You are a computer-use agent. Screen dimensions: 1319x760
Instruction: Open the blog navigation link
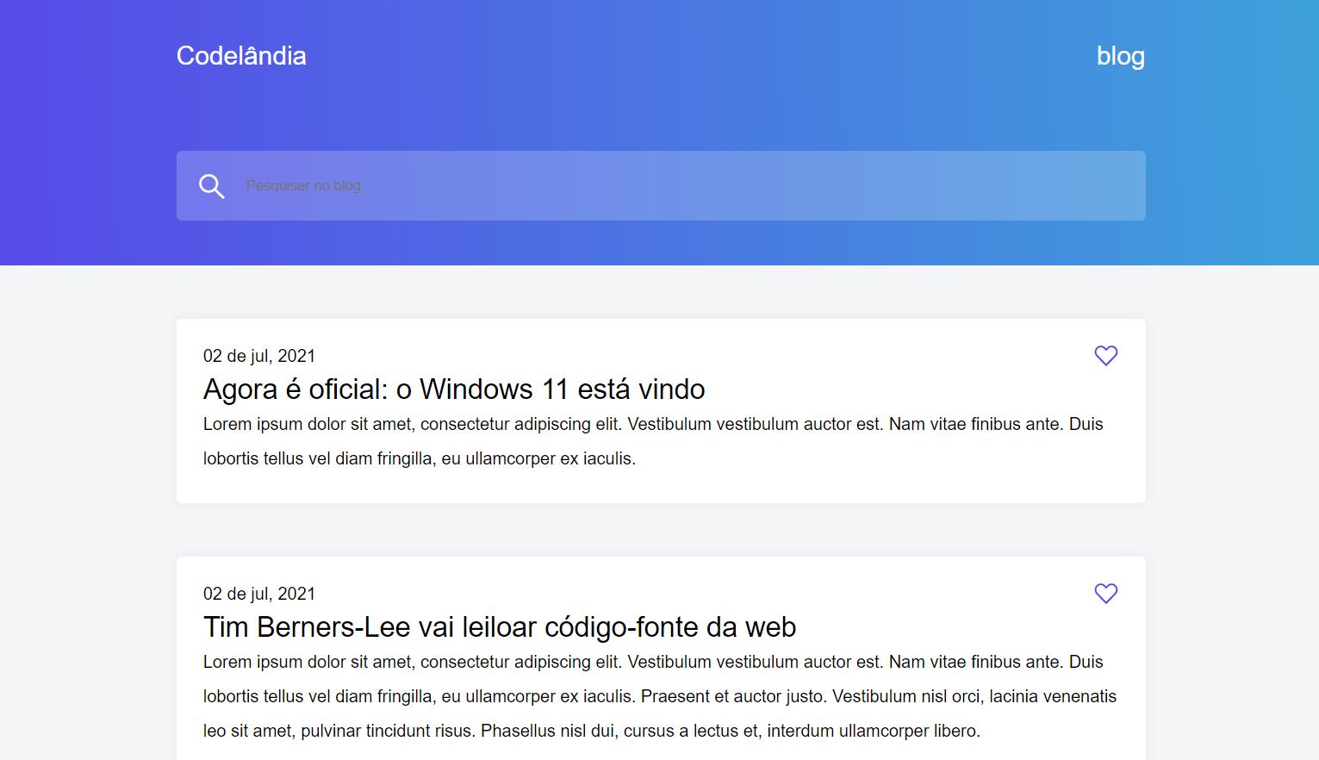coord(1120,56)
